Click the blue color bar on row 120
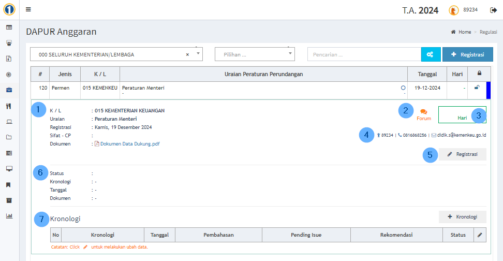 click(489, 90)
